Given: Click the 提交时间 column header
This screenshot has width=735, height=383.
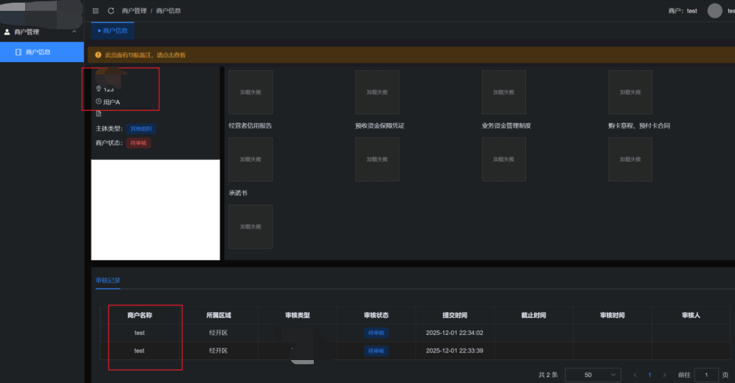Looking at the screenshot, I should [x=454, y=315].
